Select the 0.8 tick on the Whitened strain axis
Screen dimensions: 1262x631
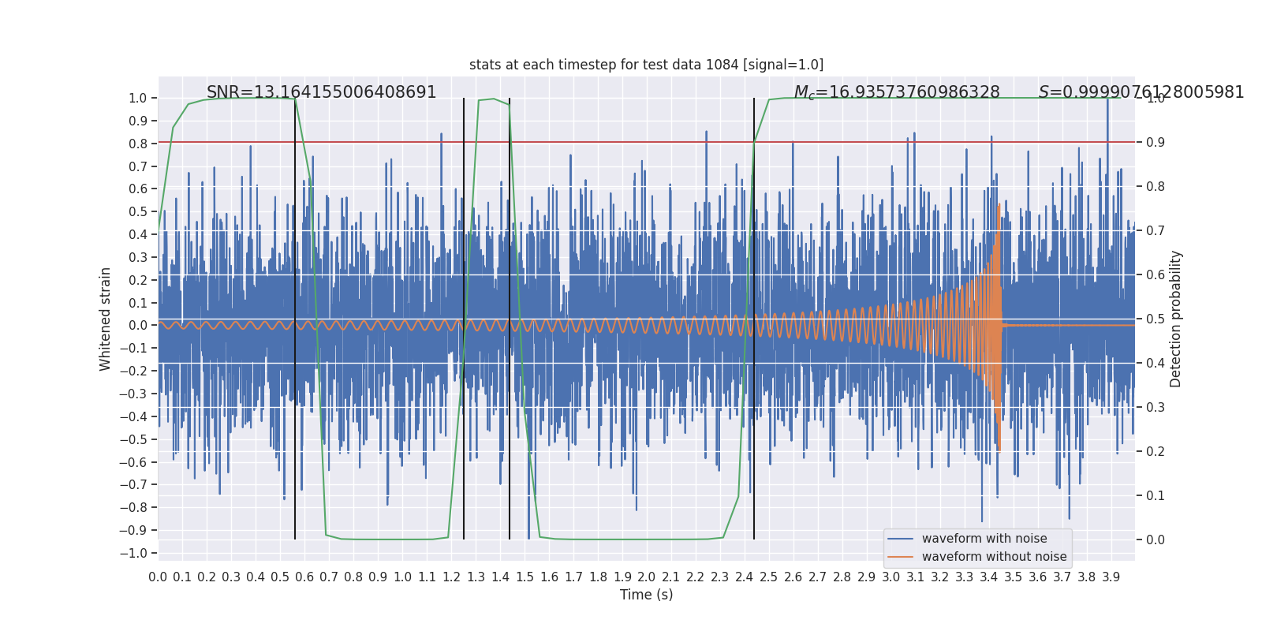[138, 144]
